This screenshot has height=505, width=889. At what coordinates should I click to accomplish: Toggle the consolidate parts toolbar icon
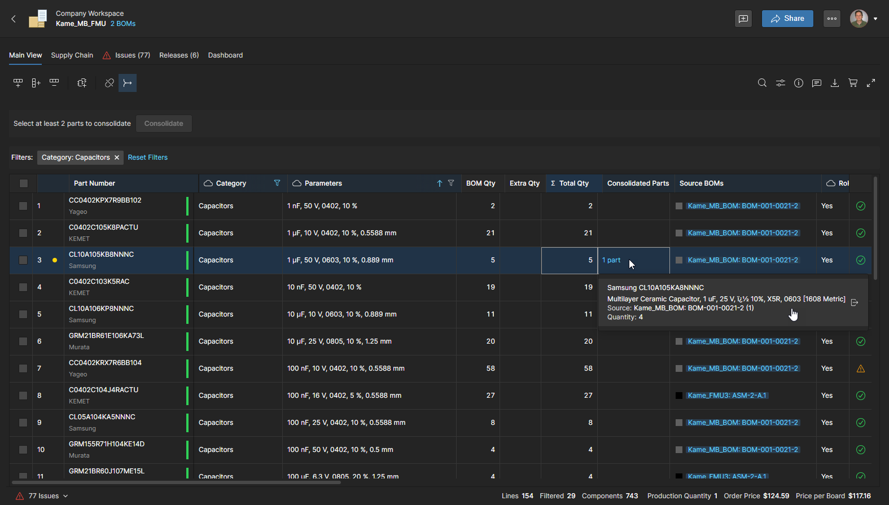pyautogui.click(x=128, y=83)
